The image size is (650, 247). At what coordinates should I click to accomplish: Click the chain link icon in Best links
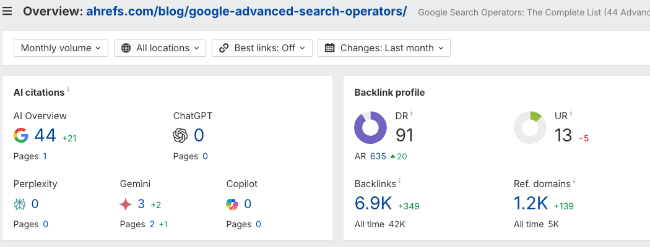224,48
